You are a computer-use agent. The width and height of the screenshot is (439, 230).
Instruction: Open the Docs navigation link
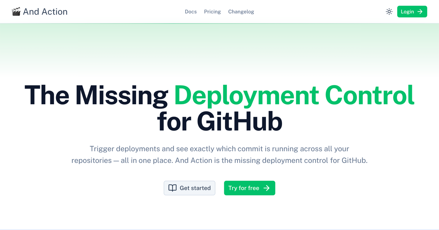tap(191, 12)
